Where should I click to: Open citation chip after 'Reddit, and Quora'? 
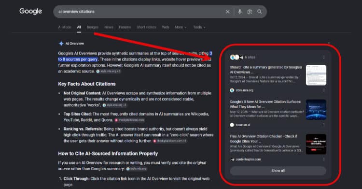[130, 120]
